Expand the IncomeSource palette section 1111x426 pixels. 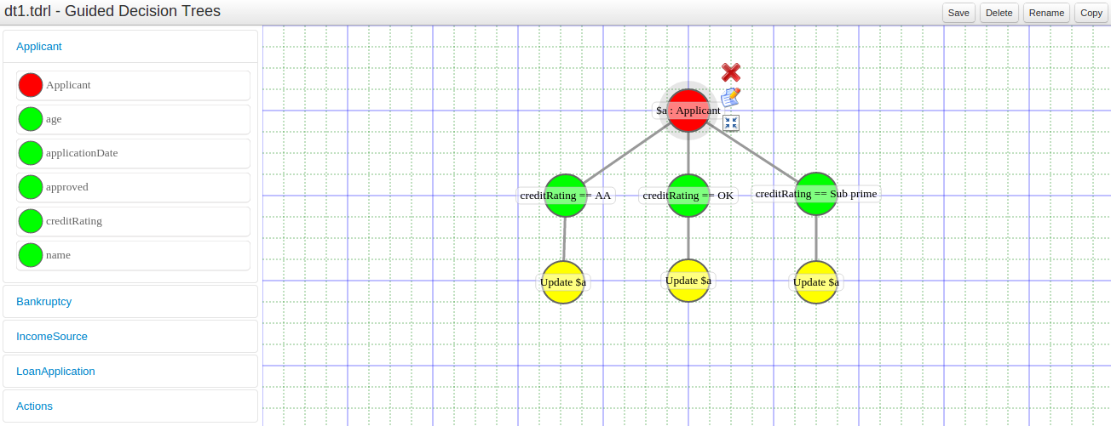click(x=52, y=337)
